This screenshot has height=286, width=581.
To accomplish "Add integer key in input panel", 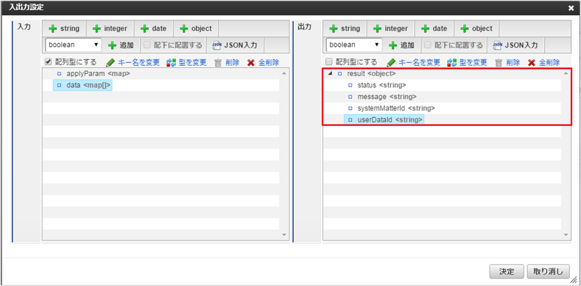I will 110,28.
